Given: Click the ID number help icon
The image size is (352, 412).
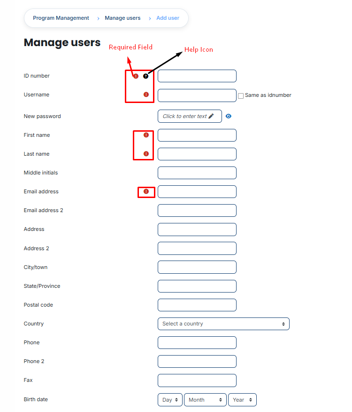Looking at the screenshot, I should coord(145,76).
